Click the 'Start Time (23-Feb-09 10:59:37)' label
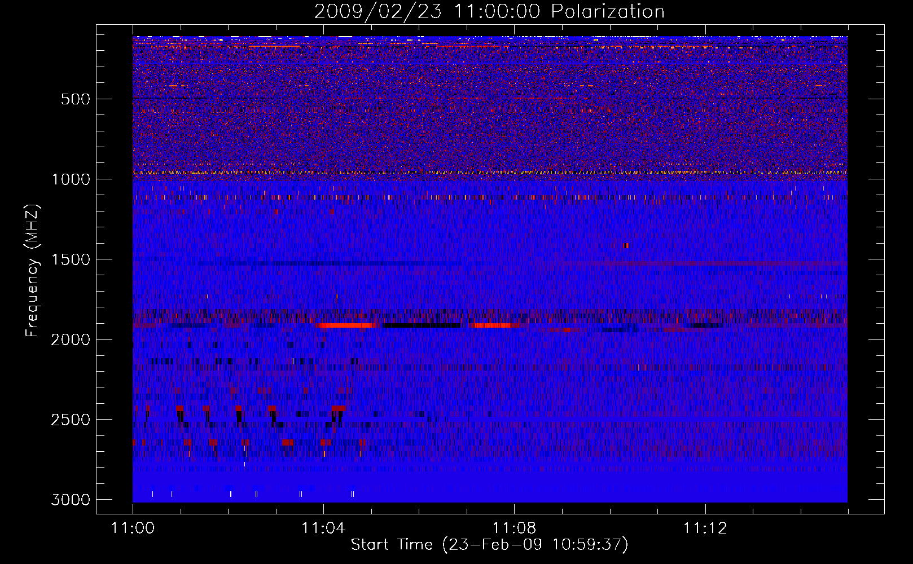The width and height of the screenshot is (913, 564). click(489, 545)
